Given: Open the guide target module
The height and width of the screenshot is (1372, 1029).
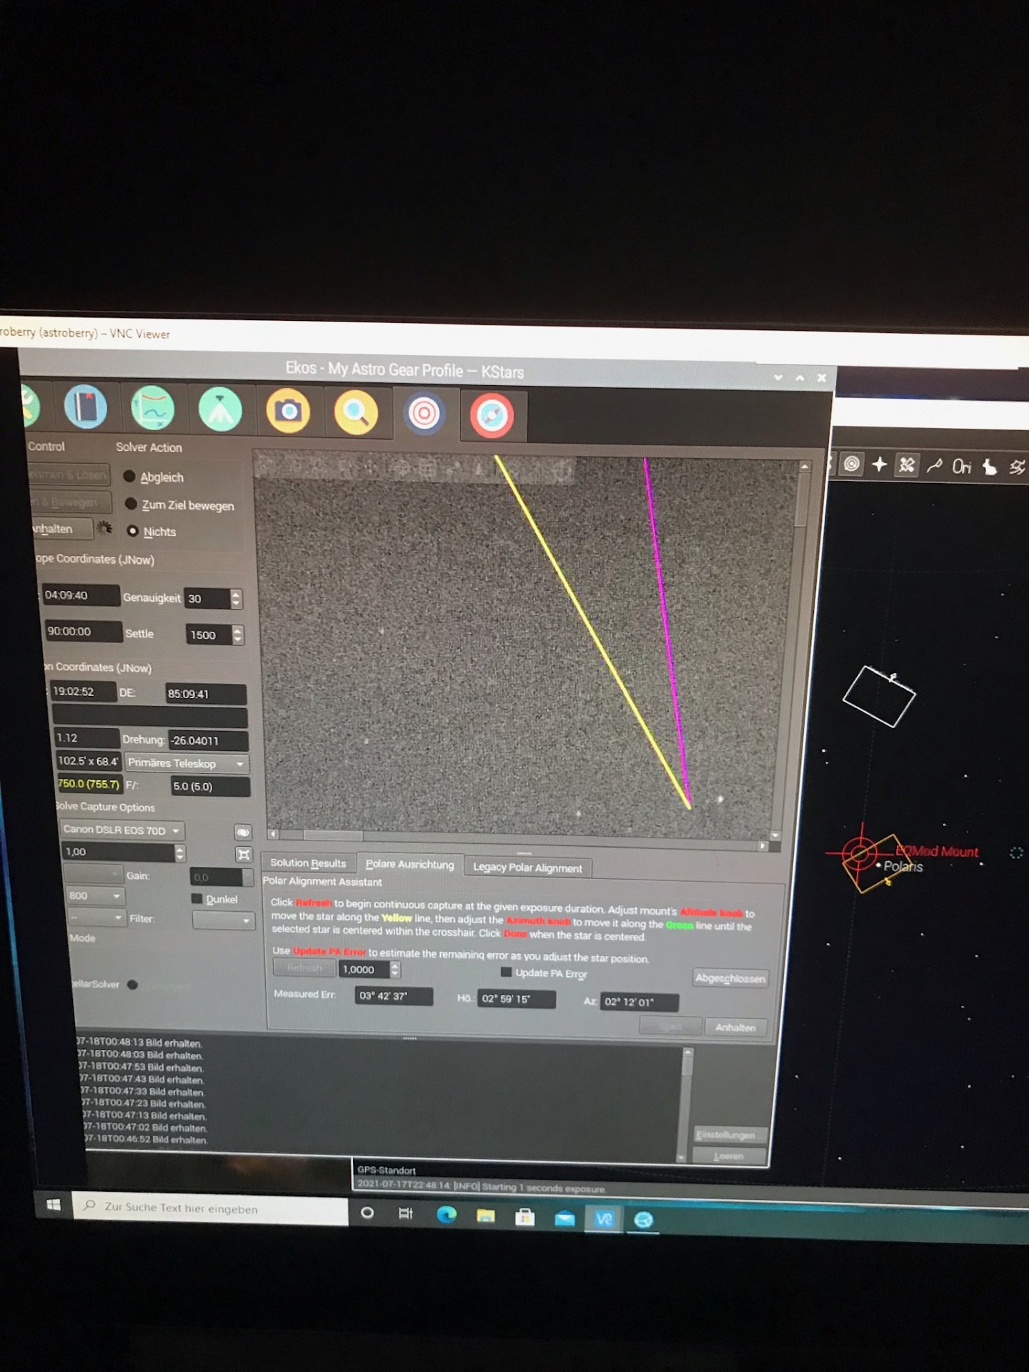Looking at the screenshot, I should click(x=424, y=413).
